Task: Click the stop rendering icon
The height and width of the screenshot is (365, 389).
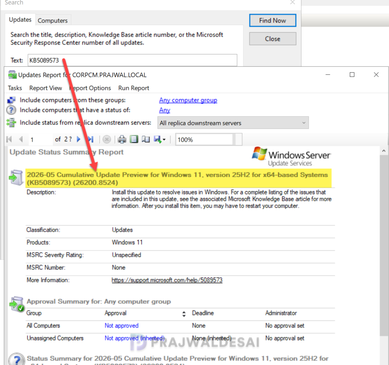Action: click(x=107, y=139)
